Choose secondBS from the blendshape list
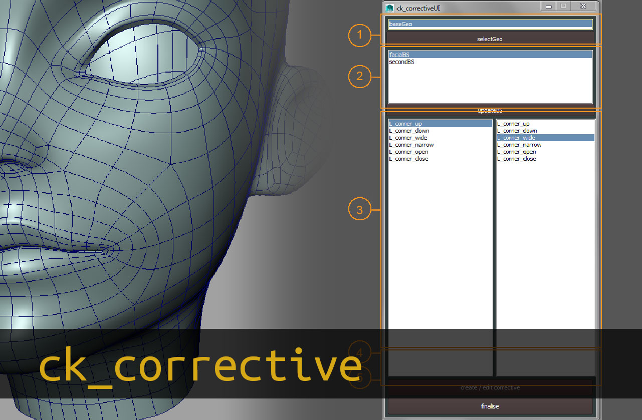 coord(401,62)
